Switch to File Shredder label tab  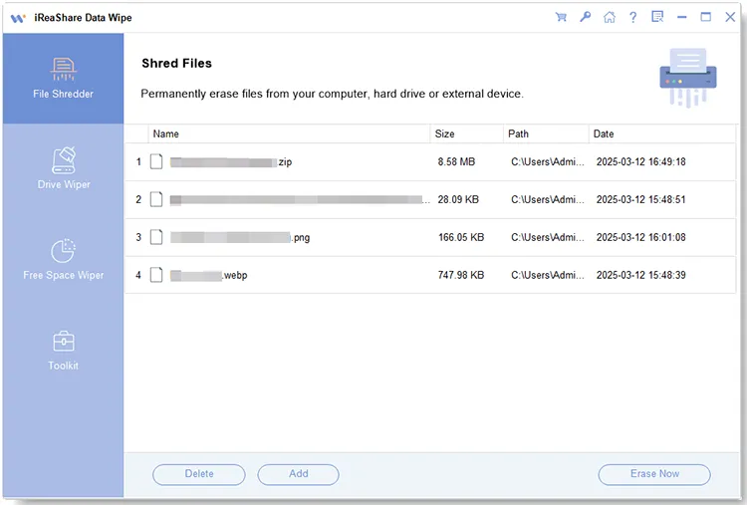tap(64, 94)
